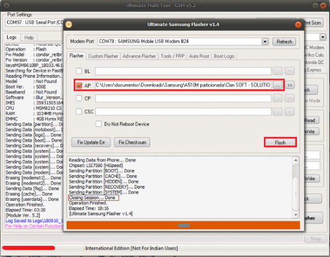The height and width of the screenshot is (257, 330).
Task: Open the Tools / FRP tab
Action: (x=172, y=56)
